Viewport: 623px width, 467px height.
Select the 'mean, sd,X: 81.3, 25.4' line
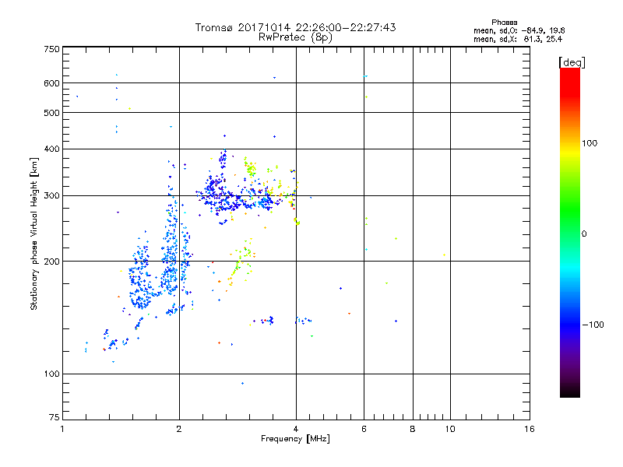click(518, 40)
